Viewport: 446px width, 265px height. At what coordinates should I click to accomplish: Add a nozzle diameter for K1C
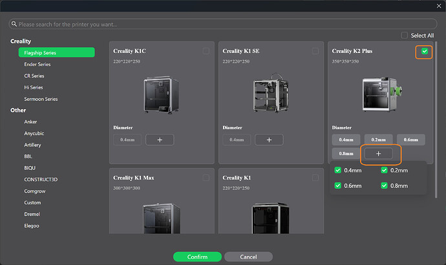(160, 140)
